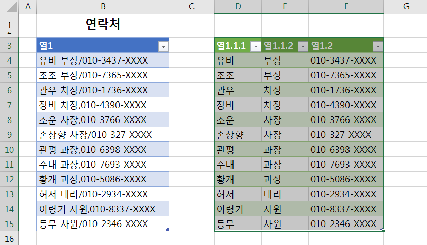Select column F header
427x245 pixels.
346,7
